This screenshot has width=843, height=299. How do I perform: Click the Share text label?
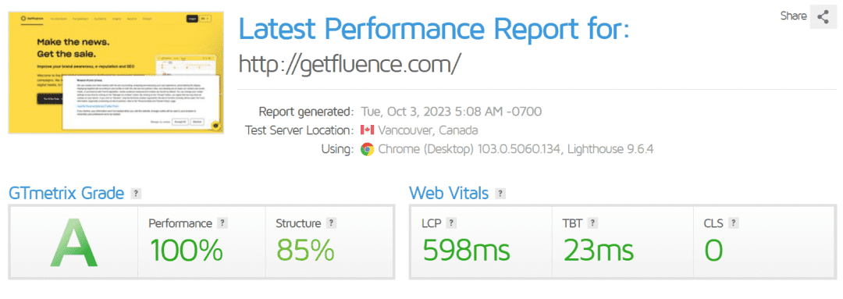[x=794, y=16]
